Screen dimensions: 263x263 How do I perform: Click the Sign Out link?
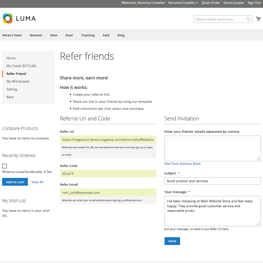(x=254, y=3)
